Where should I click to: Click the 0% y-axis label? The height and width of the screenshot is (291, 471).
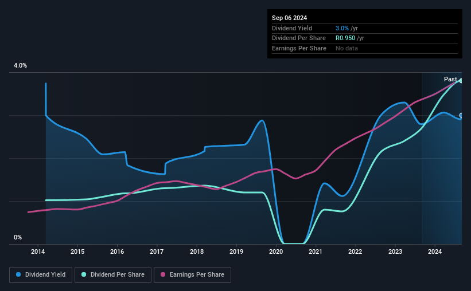pyautogui.click(x=18, y=237)
